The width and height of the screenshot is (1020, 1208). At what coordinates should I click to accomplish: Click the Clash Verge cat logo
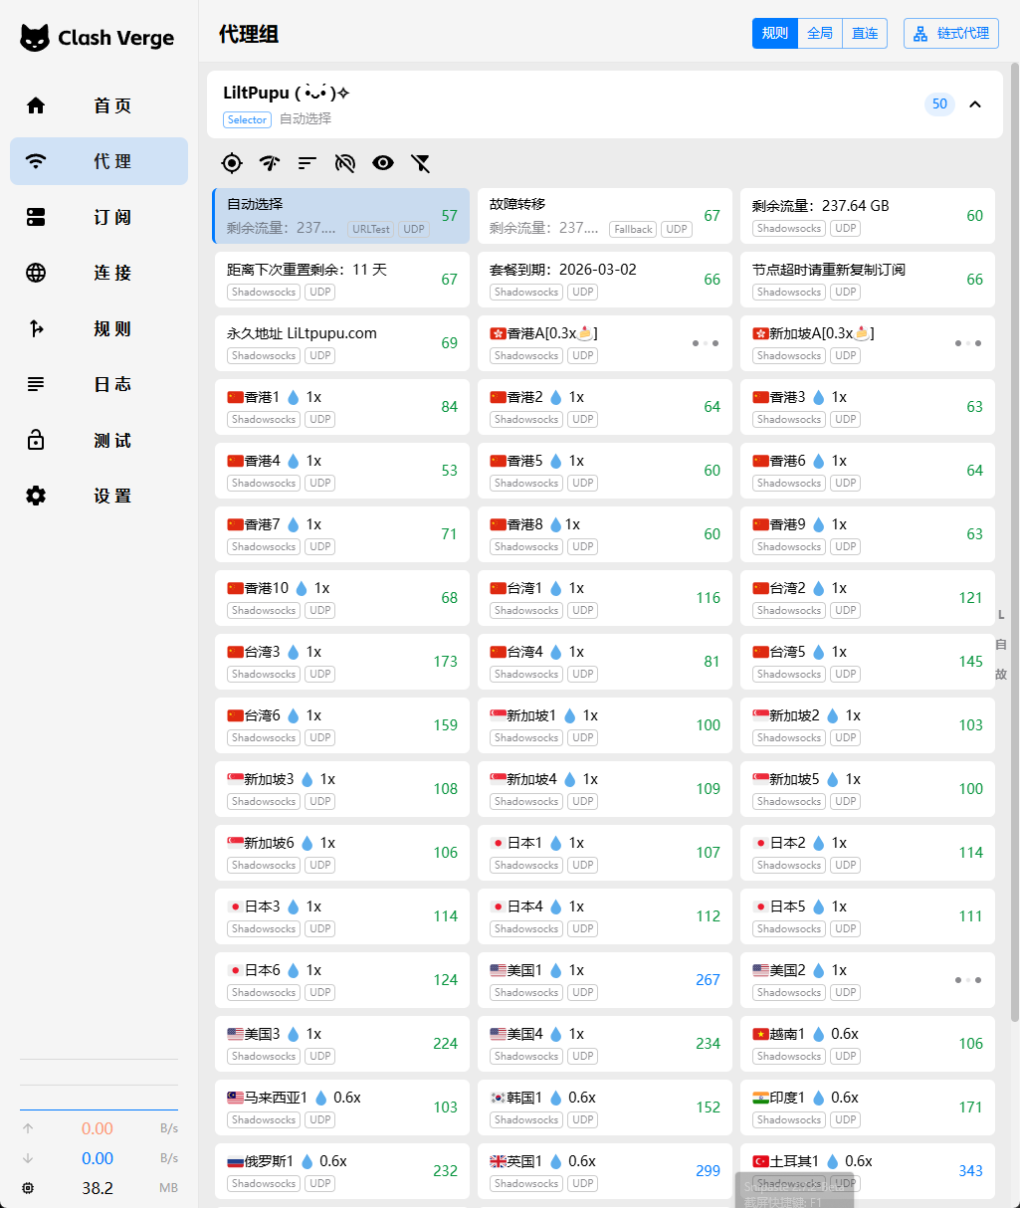pyautogui.click(x=35, y=38)
